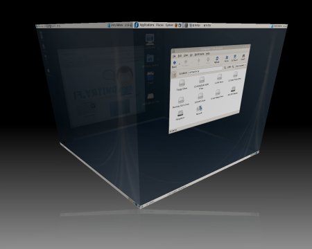
Task: Open Home from the file browser toolbar
Action: click(227, 58)
